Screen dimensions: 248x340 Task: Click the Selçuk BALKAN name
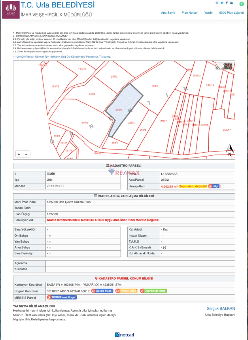pyautogui.click(x=221, y=309)
